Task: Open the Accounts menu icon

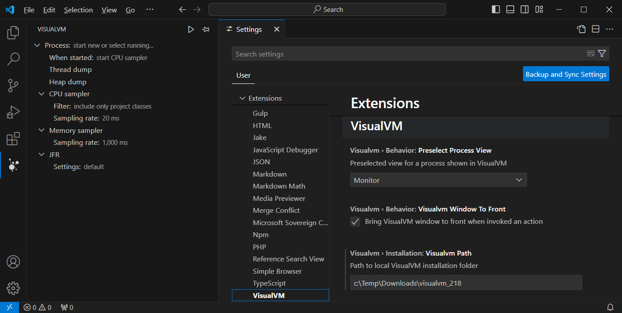Action: pyautogui.click(x=13, y=261)
